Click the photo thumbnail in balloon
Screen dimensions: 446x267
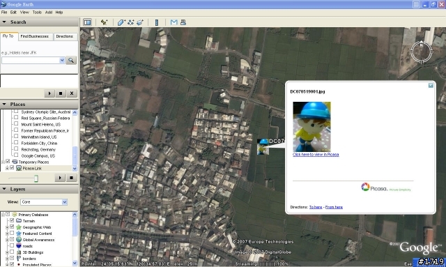tap(312, 127)
